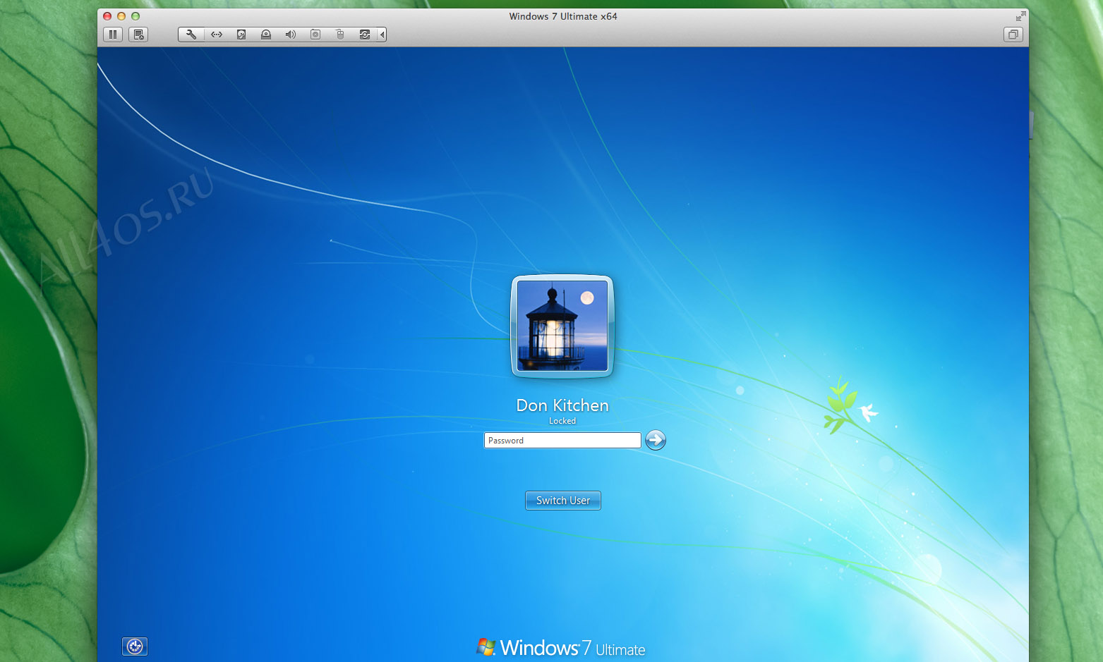Click the CD/DVD drive icon
This screenshot has height=662, width=1103.
point(266,35)
